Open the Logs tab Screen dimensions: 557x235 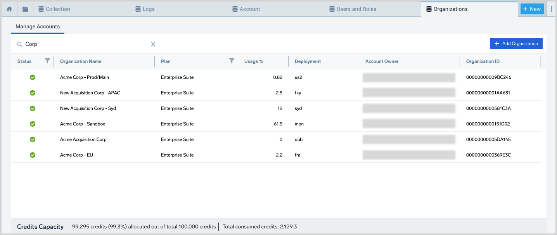[148, 9]
